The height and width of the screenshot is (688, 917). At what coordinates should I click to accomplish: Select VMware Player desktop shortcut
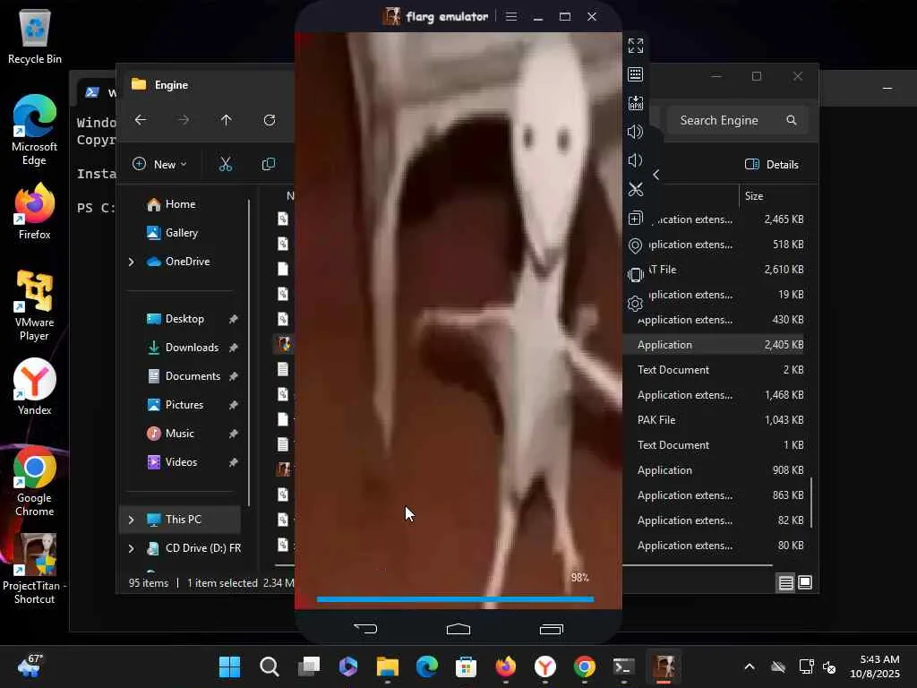click(x=35, y=305)
